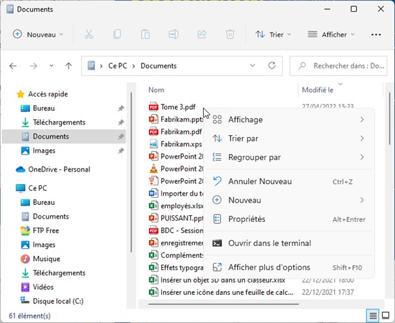Click the Share icon in toolbar

(x=202, y=34)
